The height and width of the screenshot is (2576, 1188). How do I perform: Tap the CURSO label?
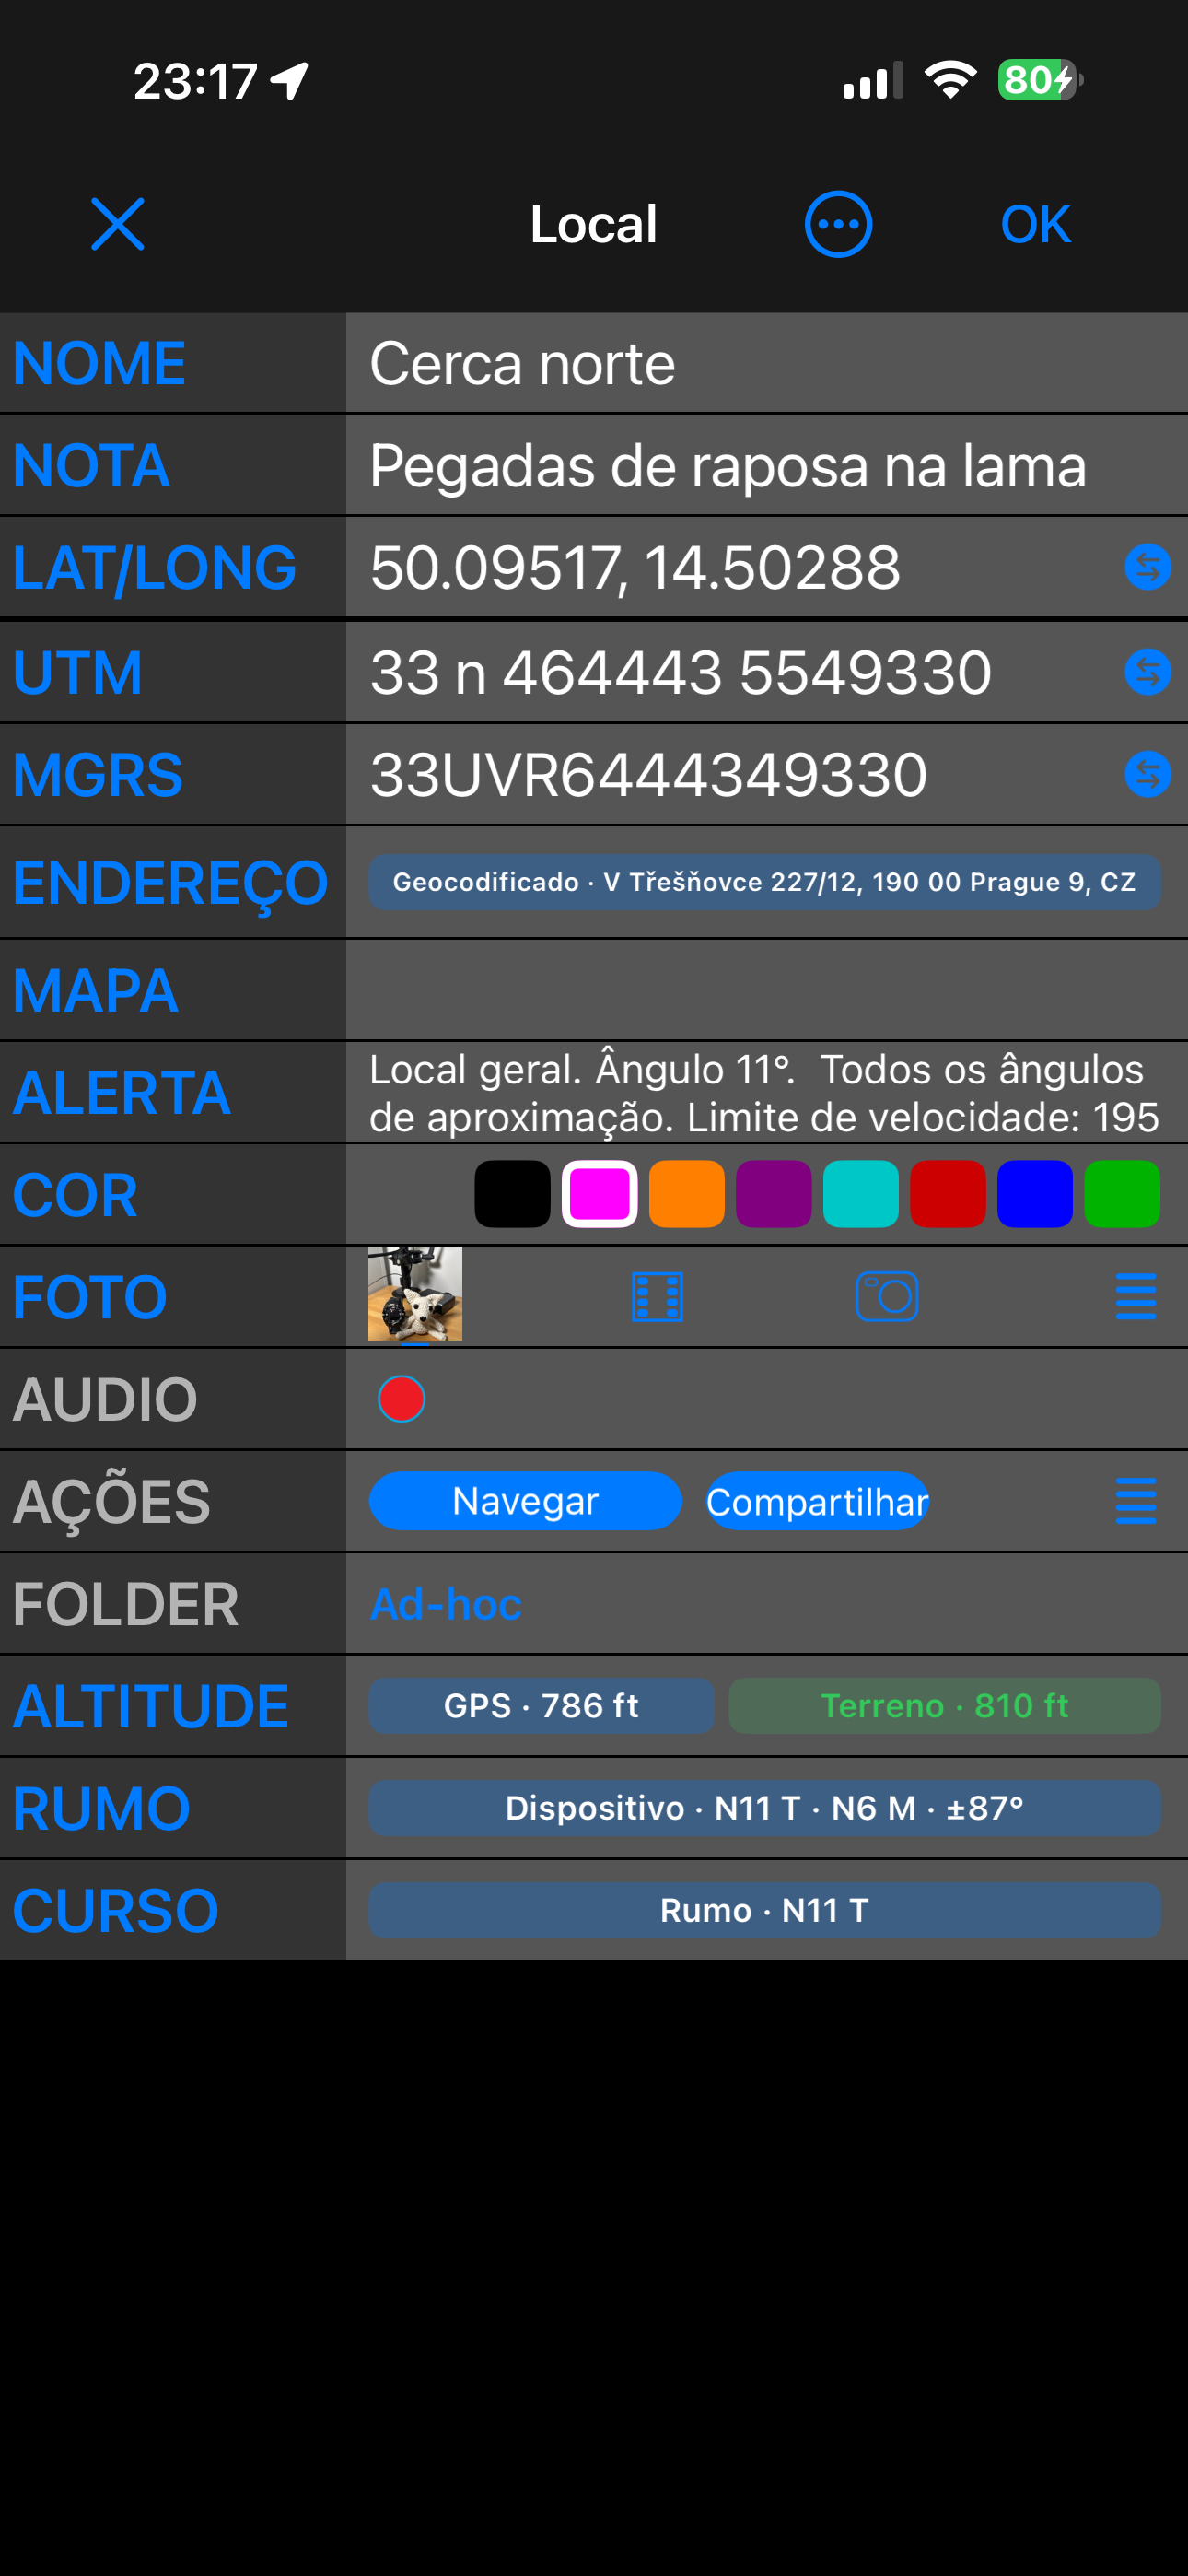click(x=115, y=1911)
